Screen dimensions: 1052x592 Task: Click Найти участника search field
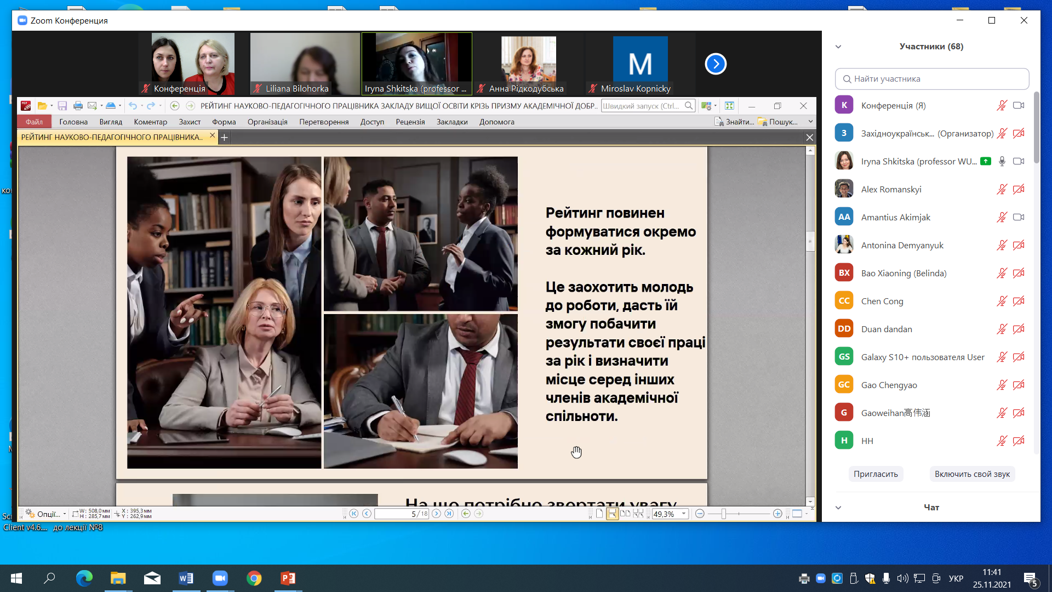(x=931, y=79)
